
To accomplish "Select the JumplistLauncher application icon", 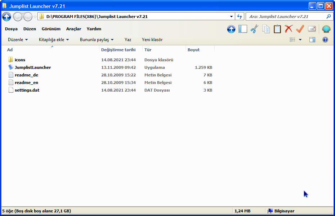I will 11,67.
